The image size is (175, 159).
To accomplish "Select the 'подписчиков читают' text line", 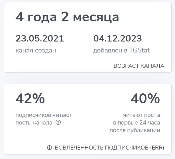I will coord(44,115).
